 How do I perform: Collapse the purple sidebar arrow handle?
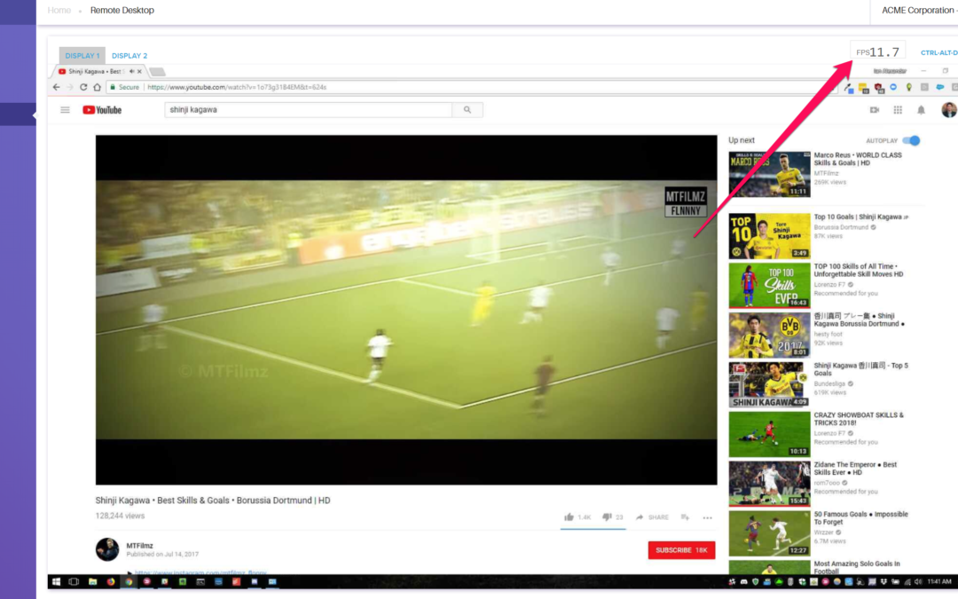(x=35, y=114)
